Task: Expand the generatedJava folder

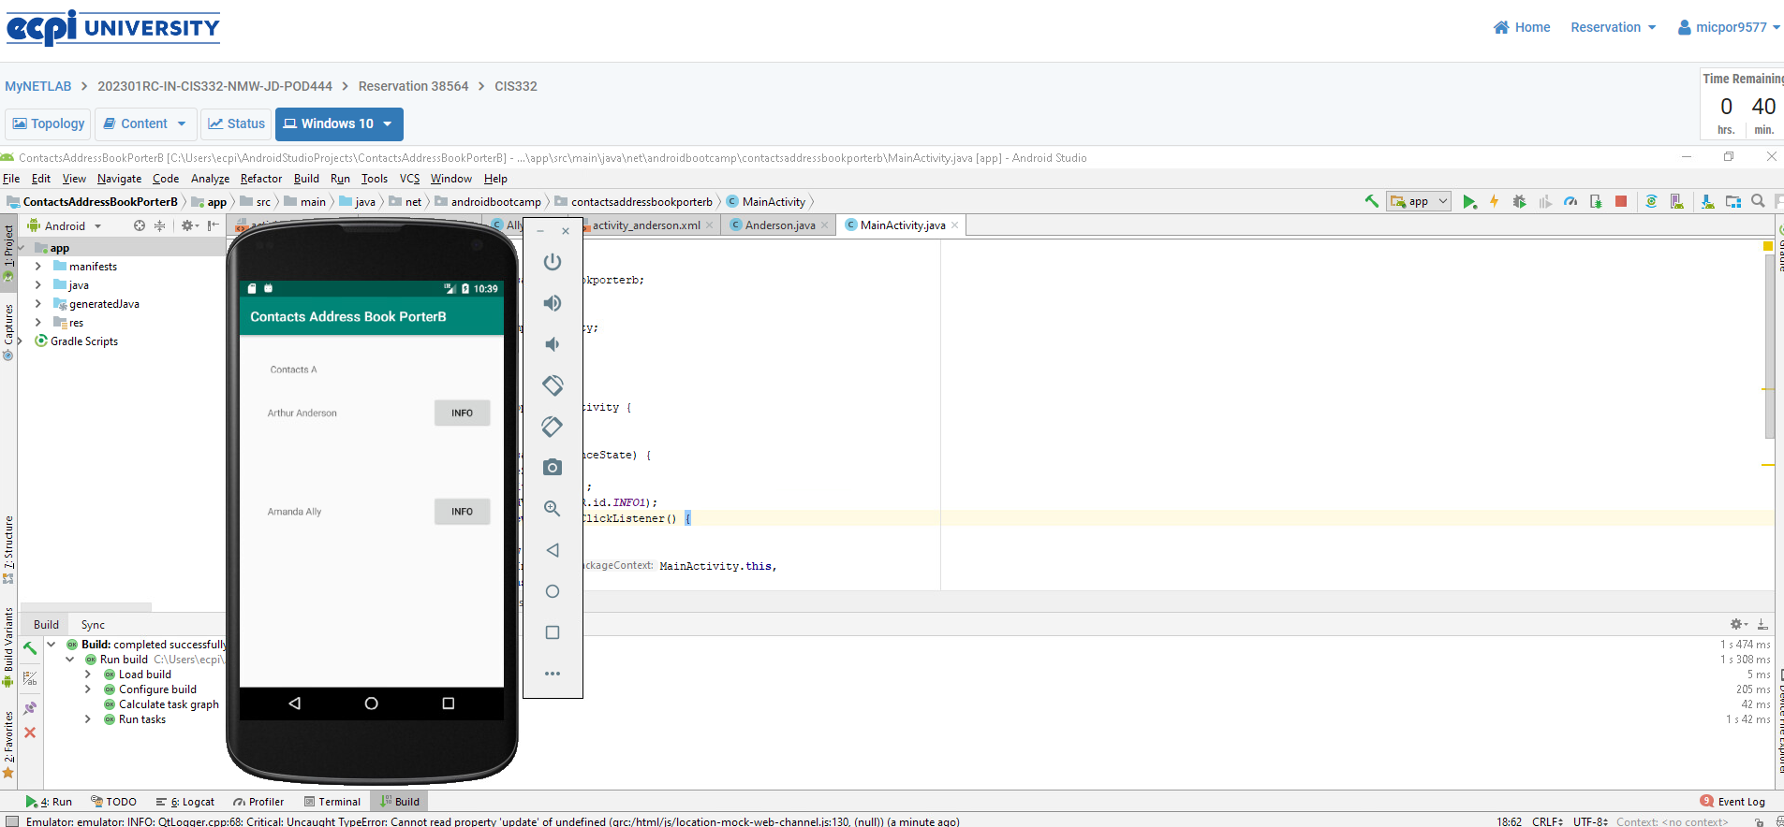Action: [x=38, y=304]
